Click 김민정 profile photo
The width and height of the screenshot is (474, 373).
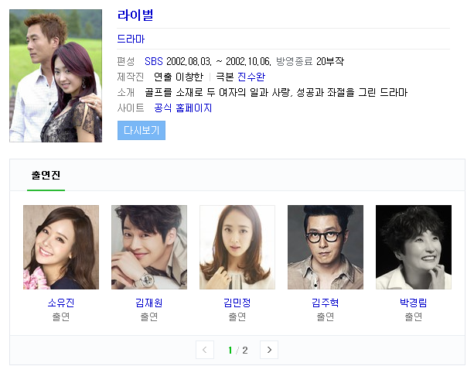(x=237, y=247)
